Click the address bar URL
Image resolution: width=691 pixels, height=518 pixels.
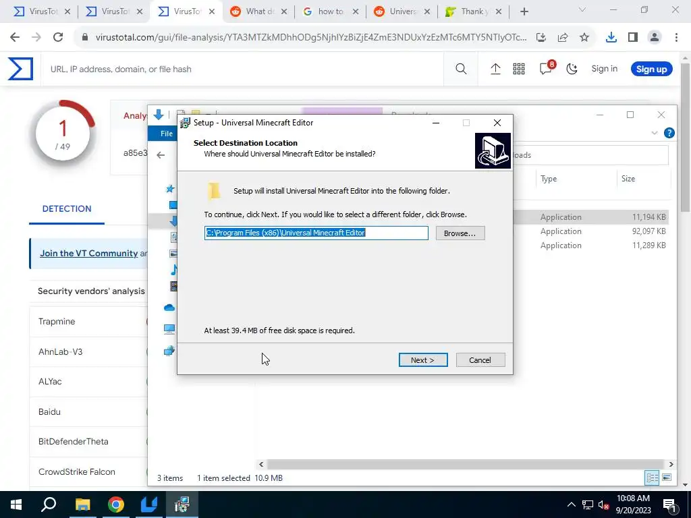point(310,38)
